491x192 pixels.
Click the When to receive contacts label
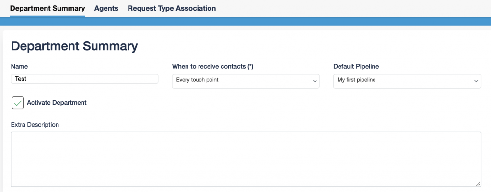212,66
